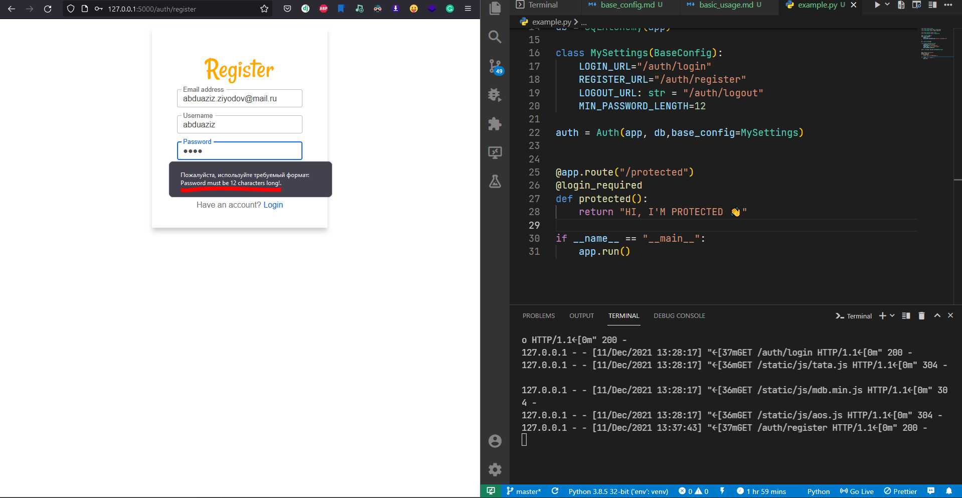Screen dimensions: 962x498
Task: Switch to the base_config.md tab
Action: (x=627, y=5)
